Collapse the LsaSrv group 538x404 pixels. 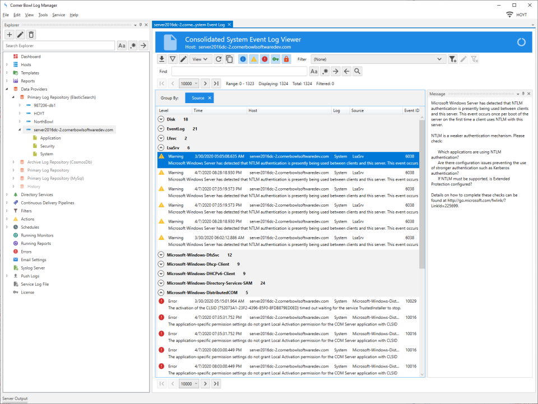[161, 148]
